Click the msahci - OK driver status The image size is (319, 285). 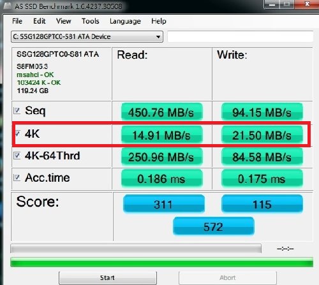[35, 75]
